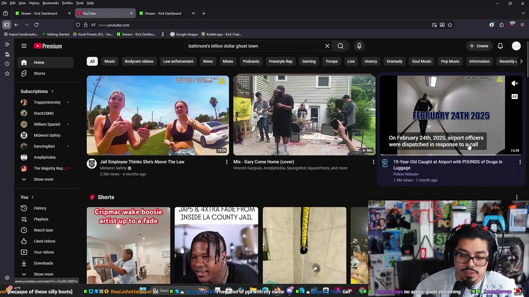Open Watch later list
The width and height of the screenshot is (529, 297).
coord(45,230)
